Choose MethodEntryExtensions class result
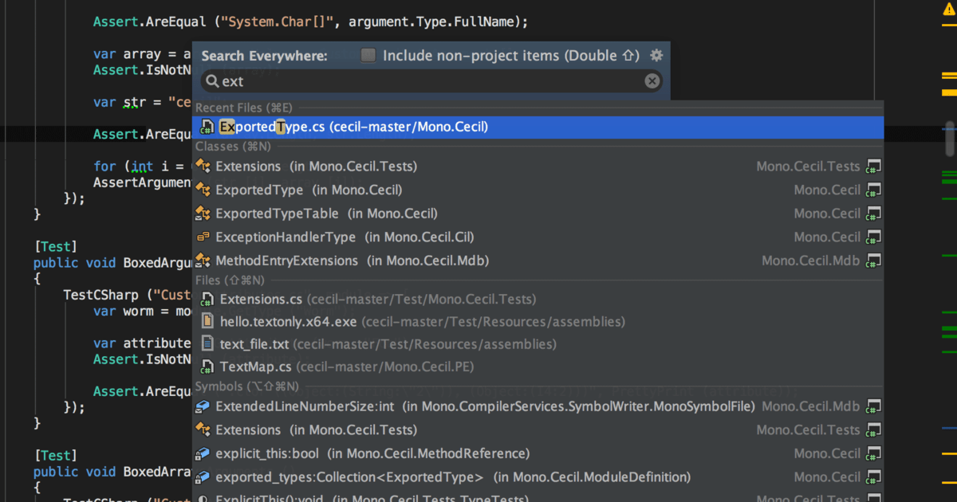The image size is (957, 502). (351, 261)
